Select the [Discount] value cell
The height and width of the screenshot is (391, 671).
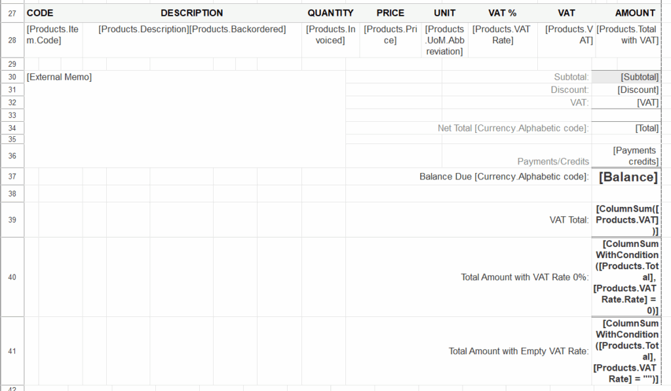(626, 90)
